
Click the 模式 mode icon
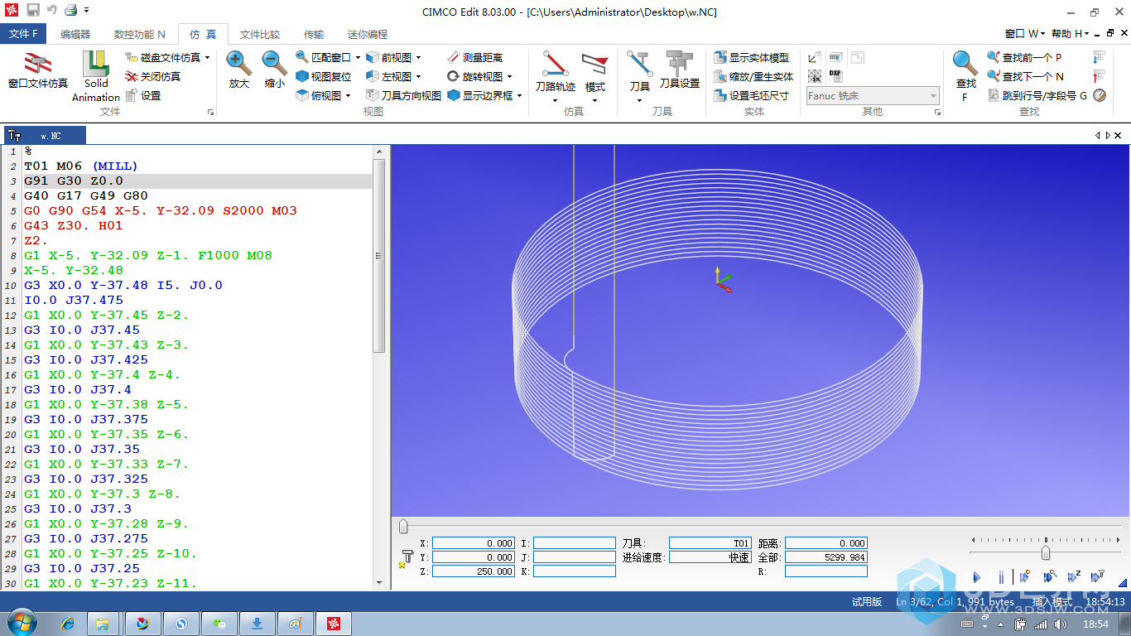(x=594, y=71)
